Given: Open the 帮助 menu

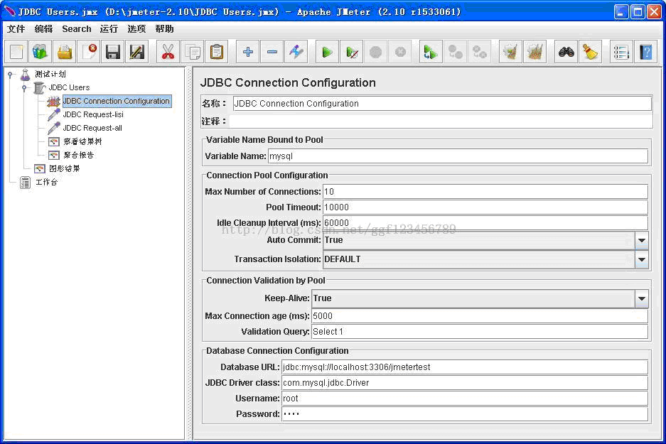Looking at the screenshot, I should pyautogui.click(x=164, y=29).
